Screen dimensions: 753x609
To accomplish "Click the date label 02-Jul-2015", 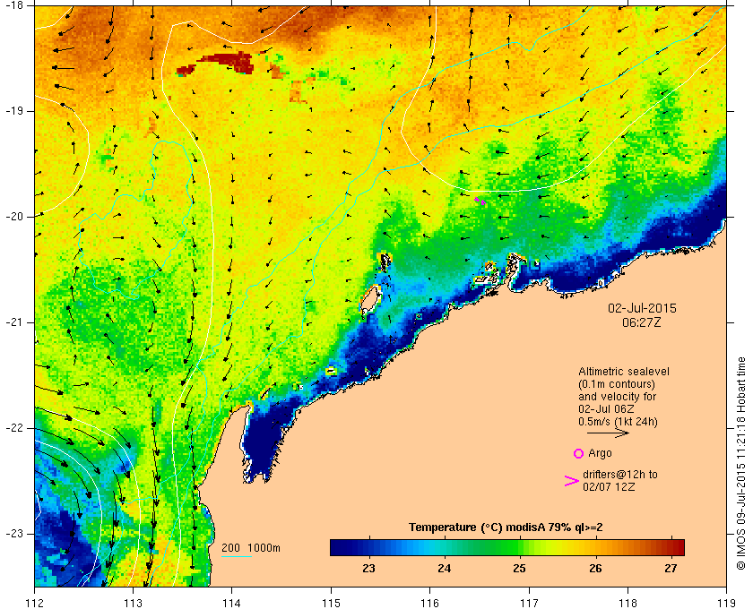I will (642, 308).
